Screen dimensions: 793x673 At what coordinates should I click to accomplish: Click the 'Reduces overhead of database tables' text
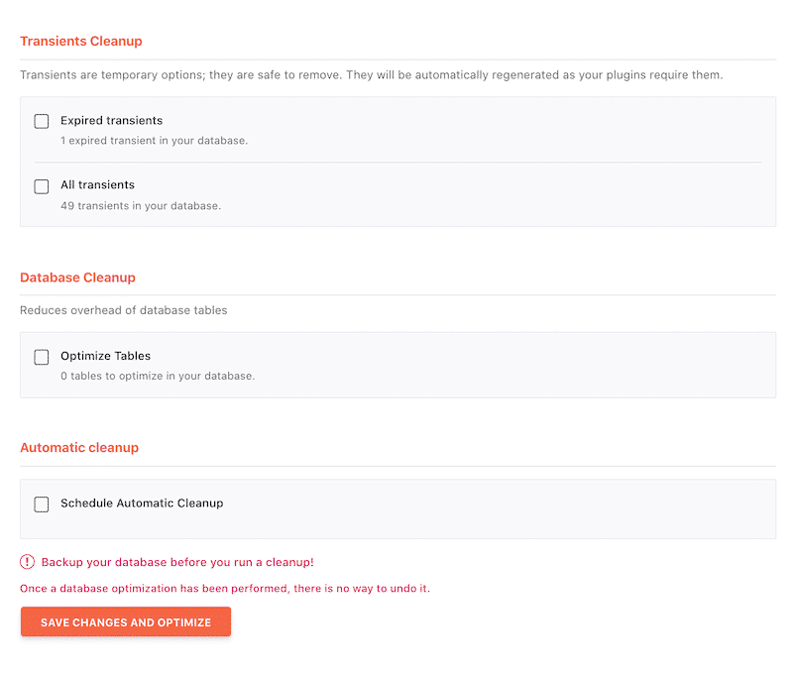(x=123, y=309)
